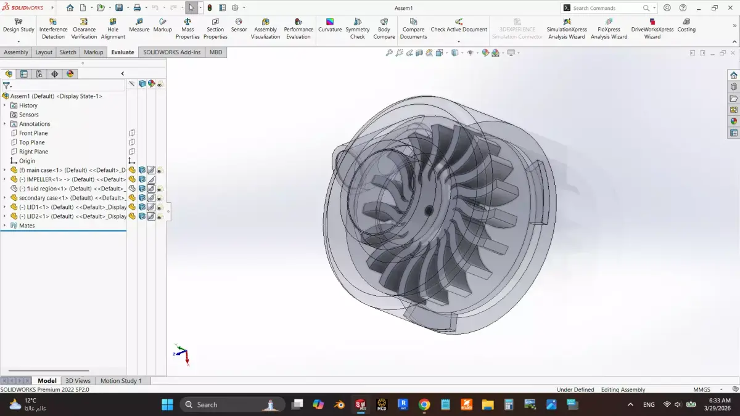Viewport: 740px width, 416px height.
Task: Expand the History tree node
Action: 4,105
